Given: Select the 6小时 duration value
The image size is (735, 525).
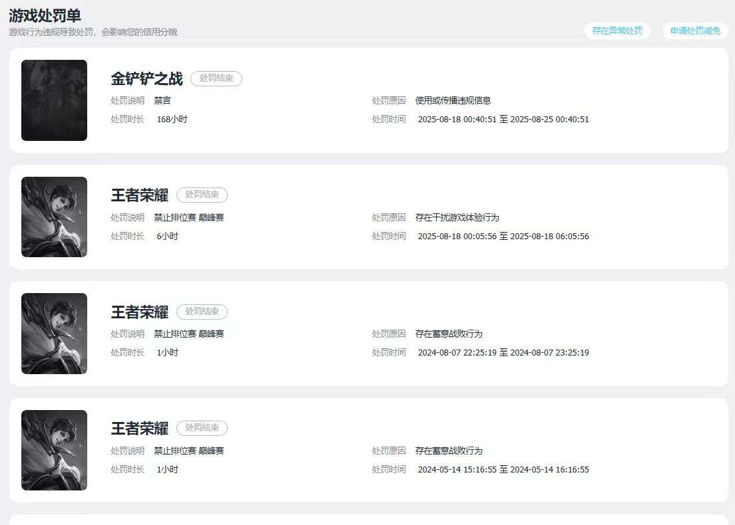Looking at the screenshot, I should coord(167,237).
